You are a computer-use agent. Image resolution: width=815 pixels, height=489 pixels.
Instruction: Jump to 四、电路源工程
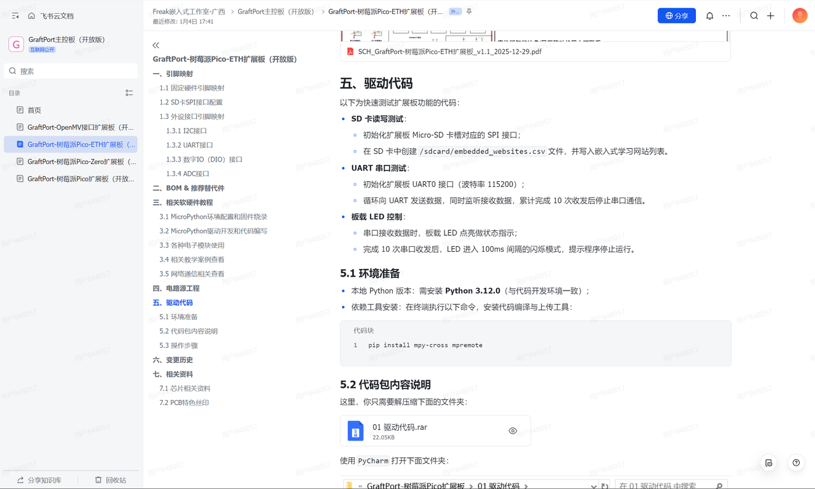[176, 289]
